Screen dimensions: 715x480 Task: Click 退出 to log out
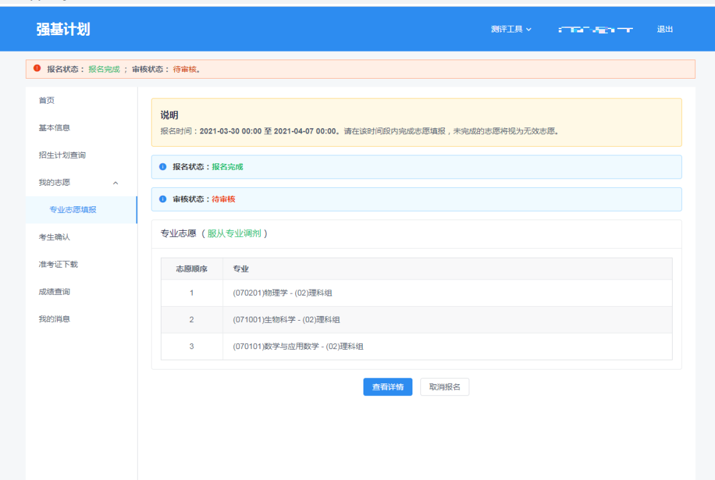[x=665, y=29]
